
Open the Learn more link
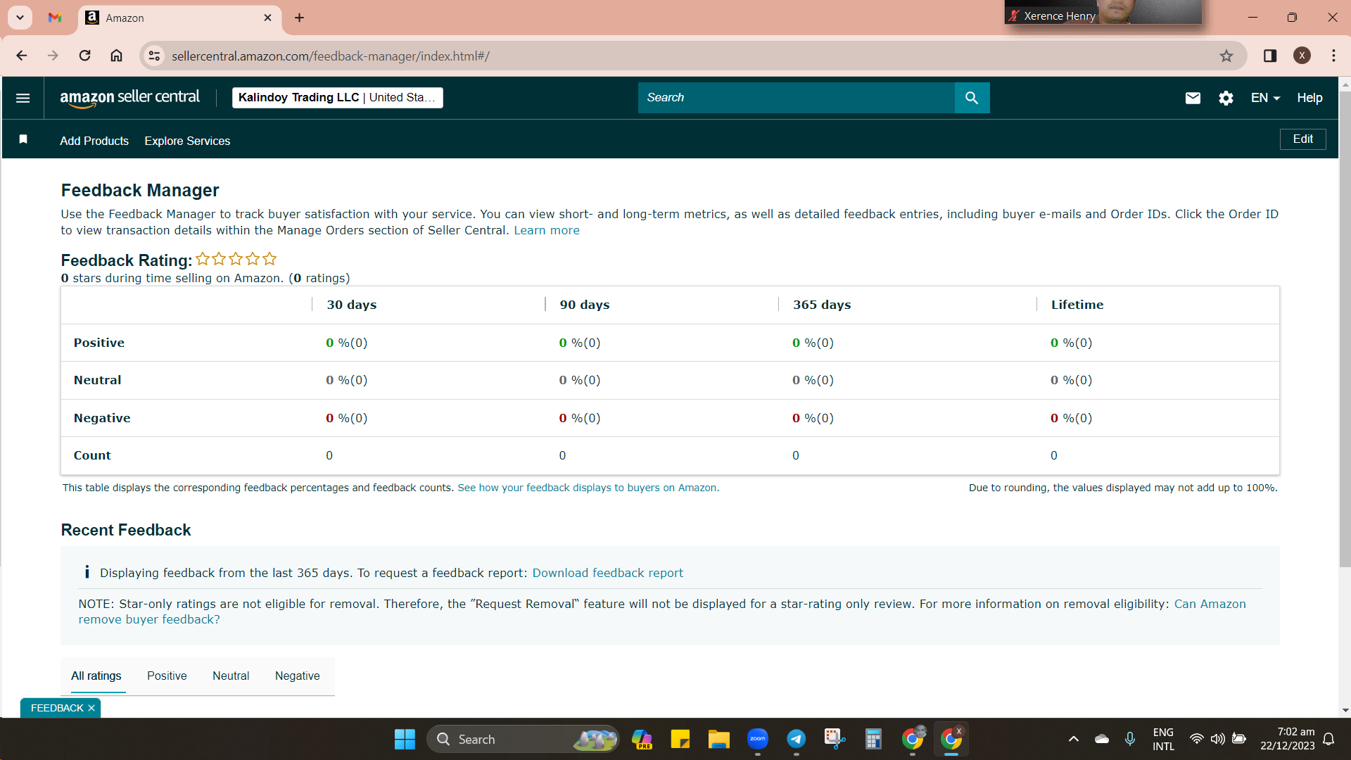[547, 230]
